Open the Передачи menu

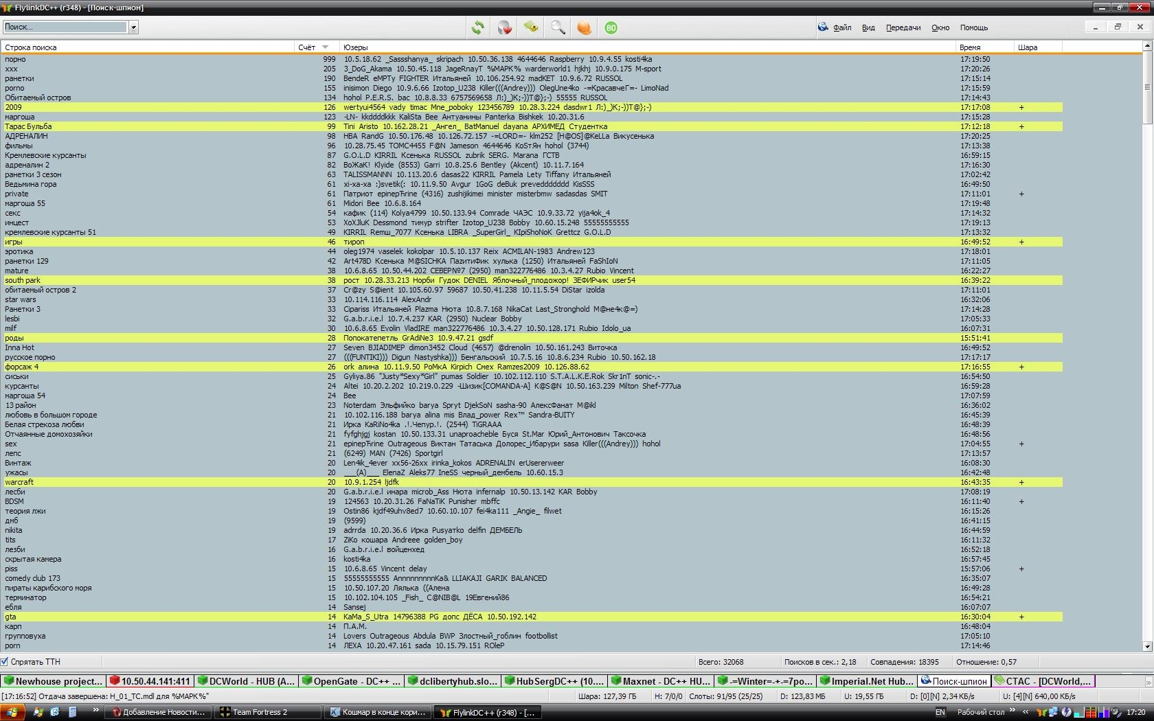[903, 27]
